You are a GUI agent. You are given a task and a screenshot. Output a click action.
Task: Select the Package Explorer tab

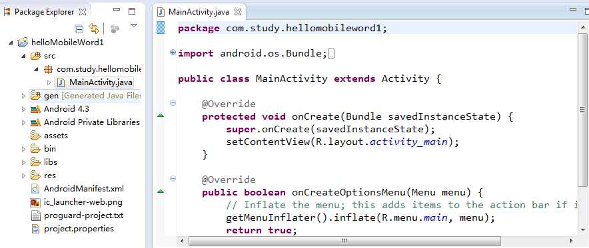45,12
